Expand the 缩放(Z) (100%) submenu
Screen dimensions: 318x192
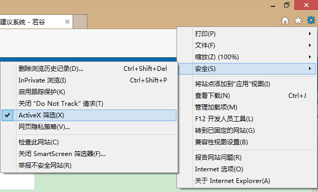(246, 57)
